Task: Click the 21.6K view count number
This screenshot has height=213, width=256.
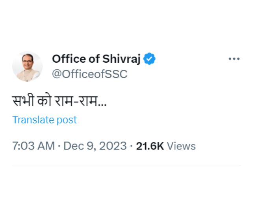Action: (150, 146)
